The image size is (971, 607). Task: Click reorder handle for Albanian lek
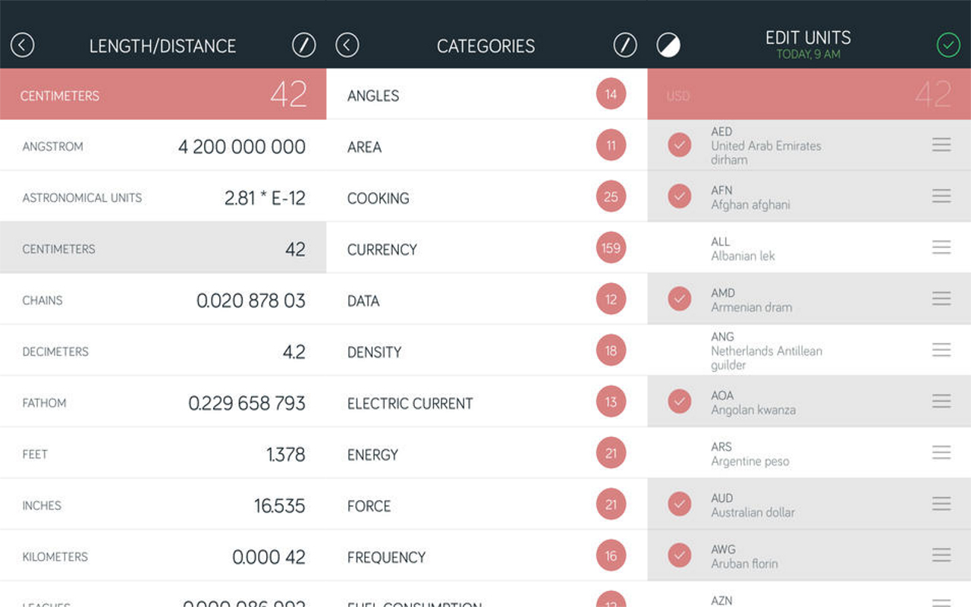pyautogui.click(x=941, y=247)
